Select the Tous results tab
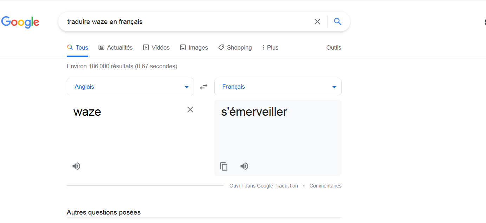The height and width of the screenshot is (223, 486). 78,47
